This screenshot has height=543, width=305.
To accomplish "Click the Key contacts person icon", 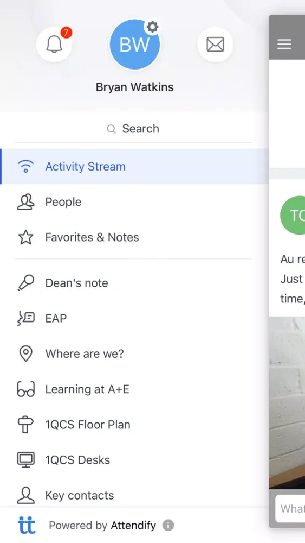I will click(x=25, y=496).
